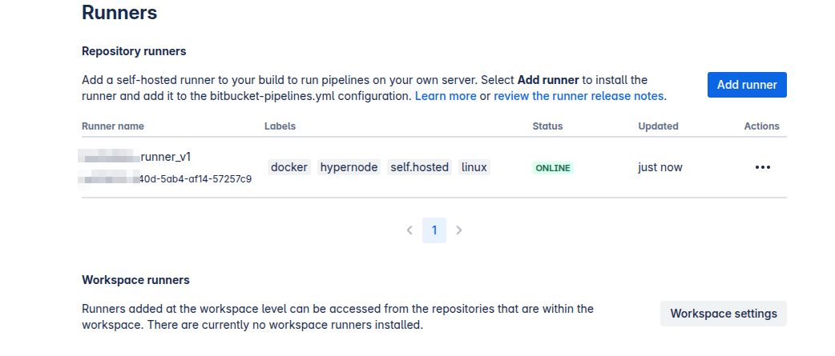Click the hypernode label tag

click(349, 167)
